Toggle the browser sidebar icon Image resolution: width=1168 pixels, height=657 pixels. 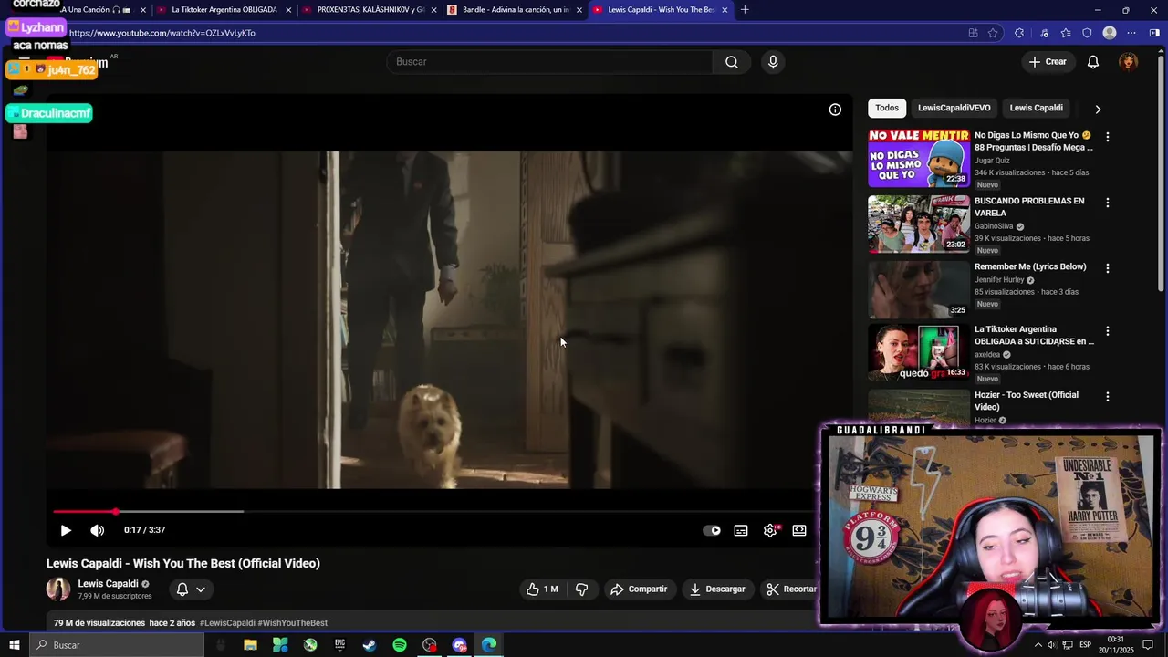point(1154,33)
